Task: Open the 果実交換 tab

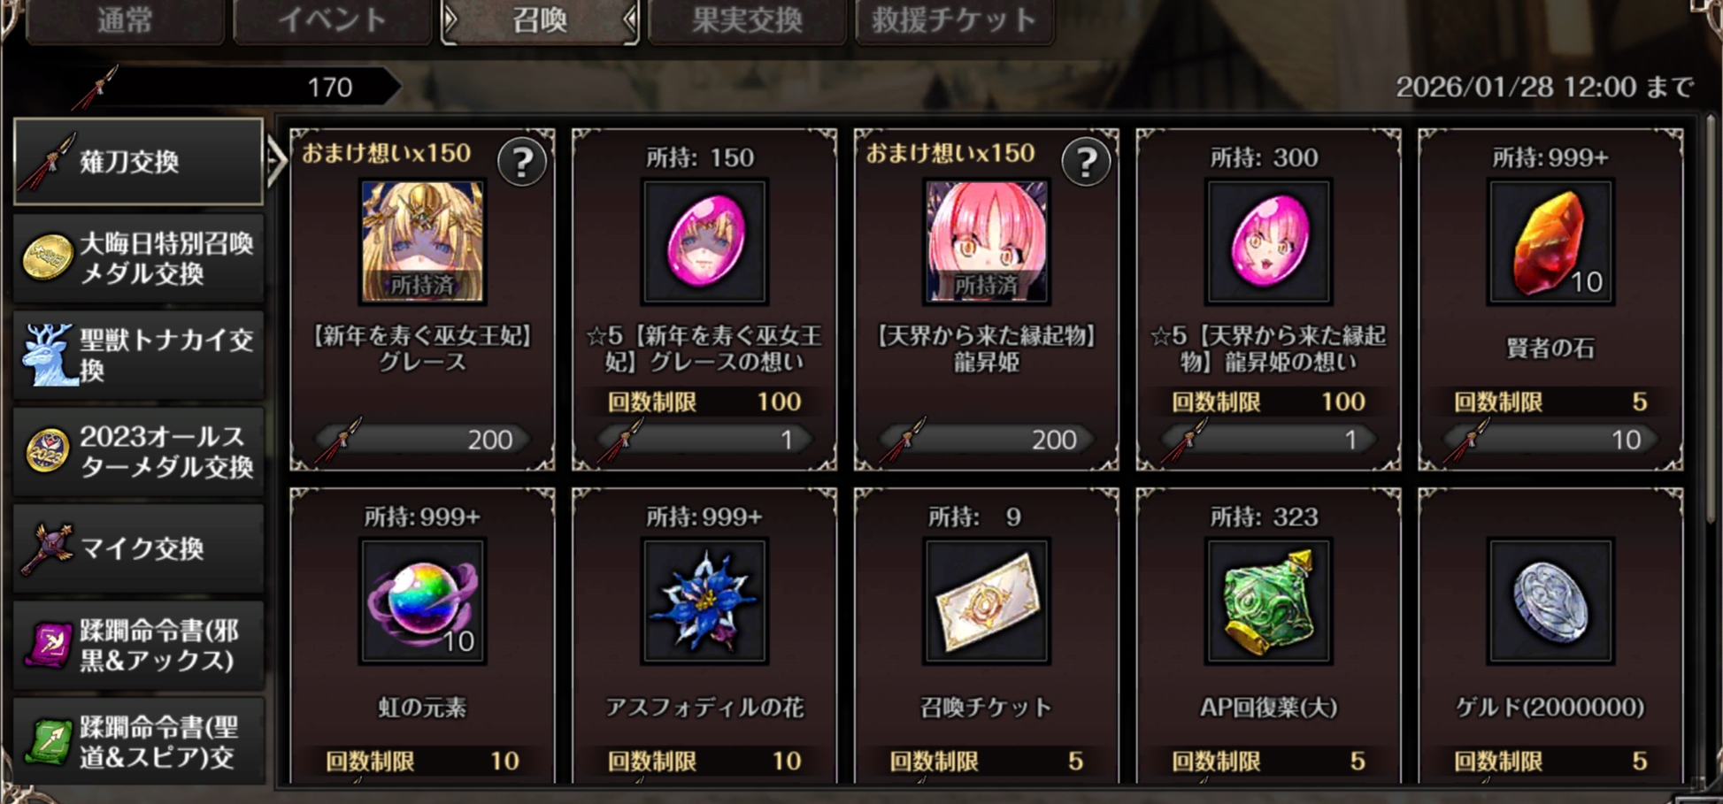Action: pos(747,20)
